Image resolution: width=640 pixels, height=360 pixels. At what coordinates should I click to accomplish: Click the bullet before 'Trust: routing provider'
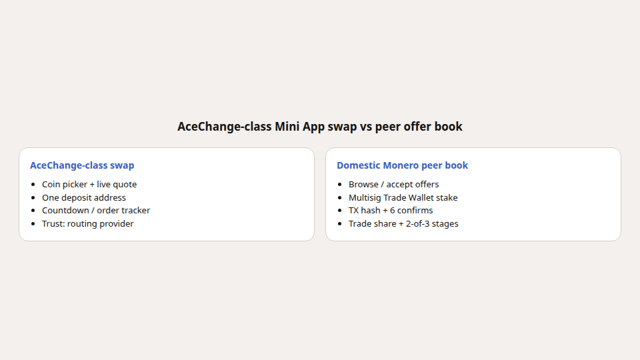tap(33, 224)
